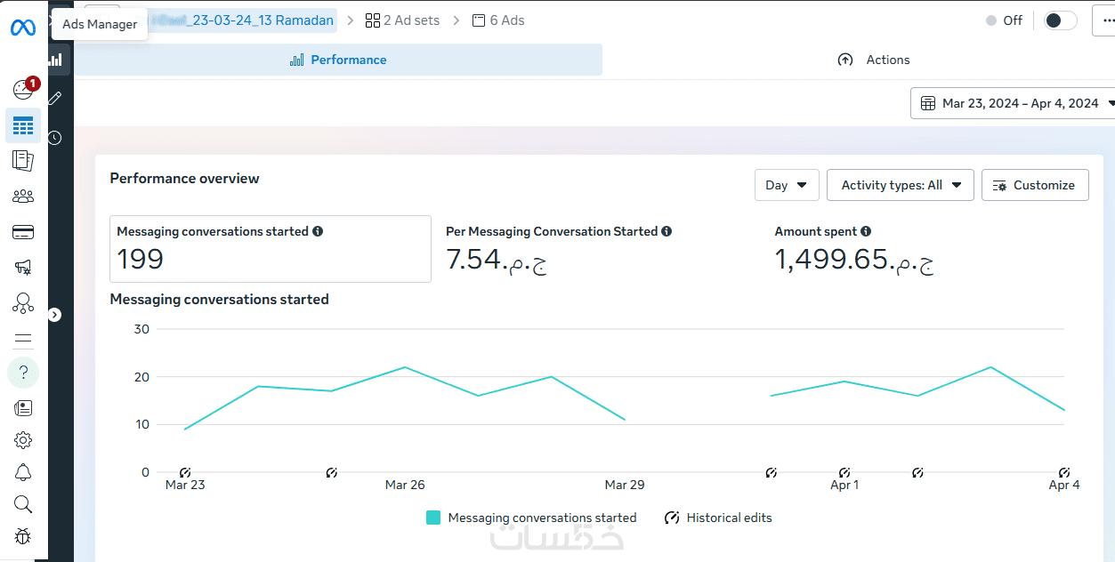Open Billing credit card icon

(x=23, y=232)
